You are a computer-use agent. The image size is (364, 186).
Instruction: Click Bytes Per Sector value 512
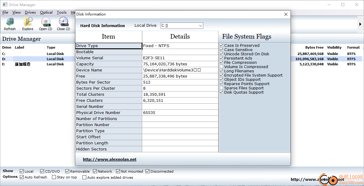180,82
